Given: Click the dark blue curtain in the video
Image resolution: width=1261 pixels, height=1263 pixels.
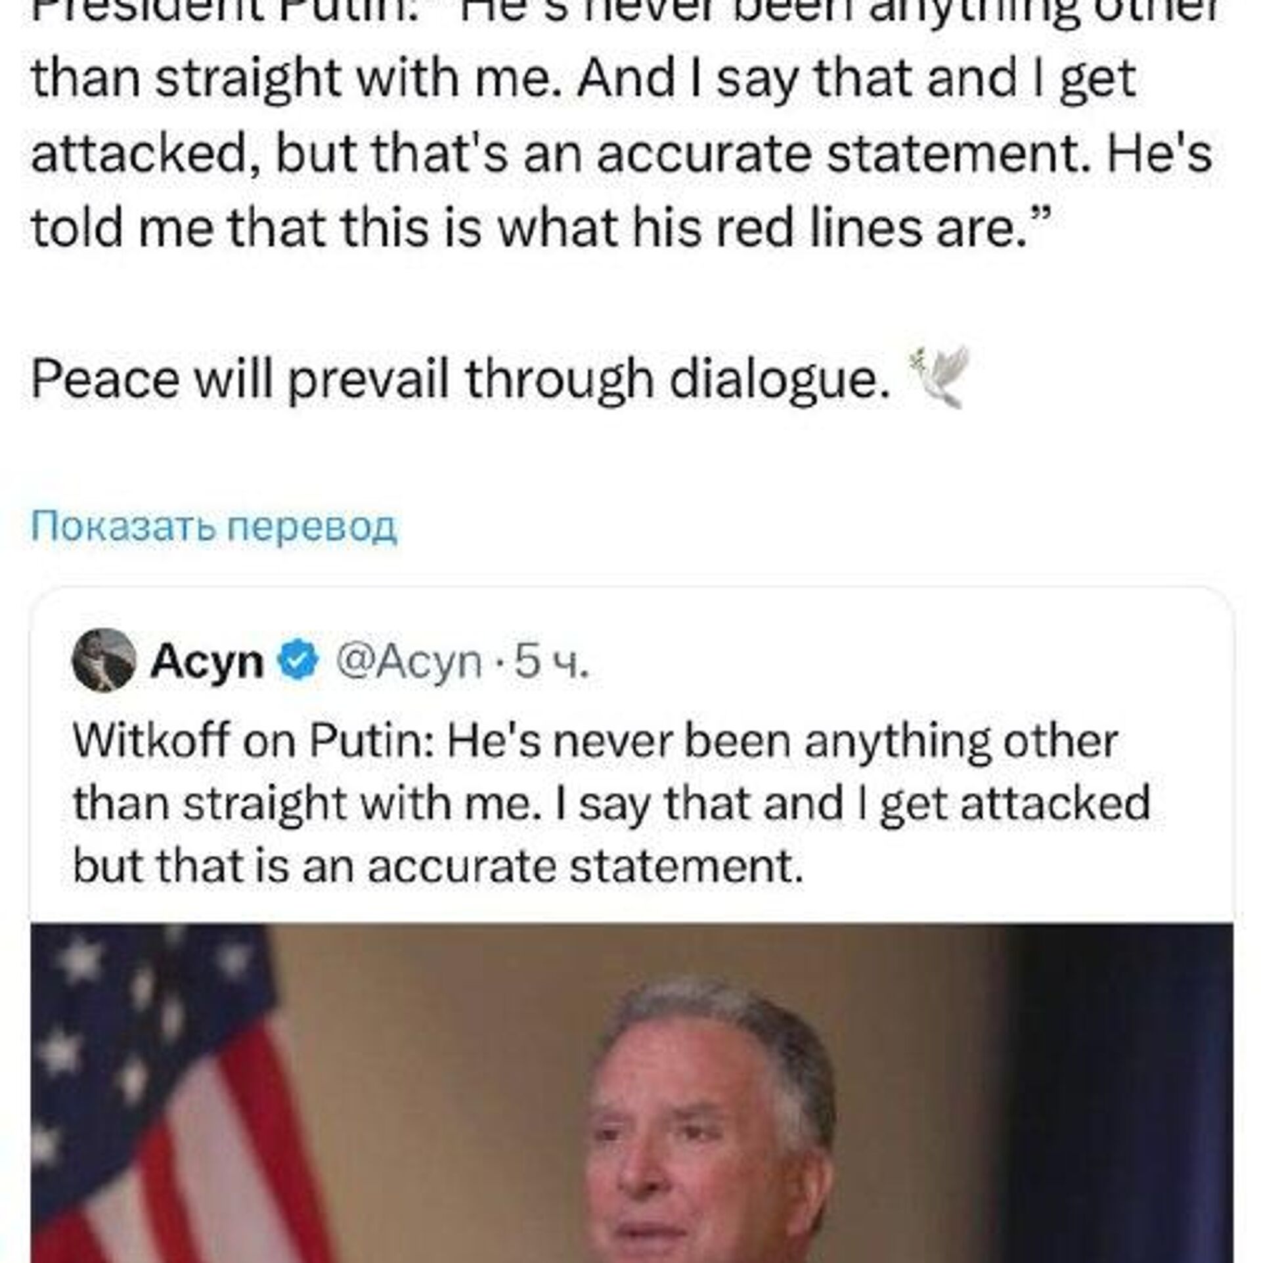Looking at the screenshot, I should (1117, 1084).
